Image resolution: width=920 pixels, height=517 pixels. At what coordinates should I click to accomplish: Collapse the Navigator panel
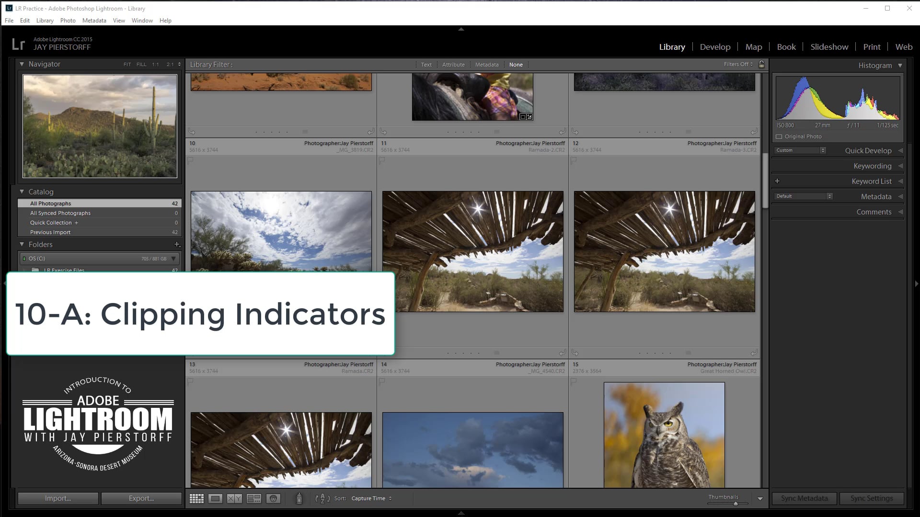(x=22, y=64)
